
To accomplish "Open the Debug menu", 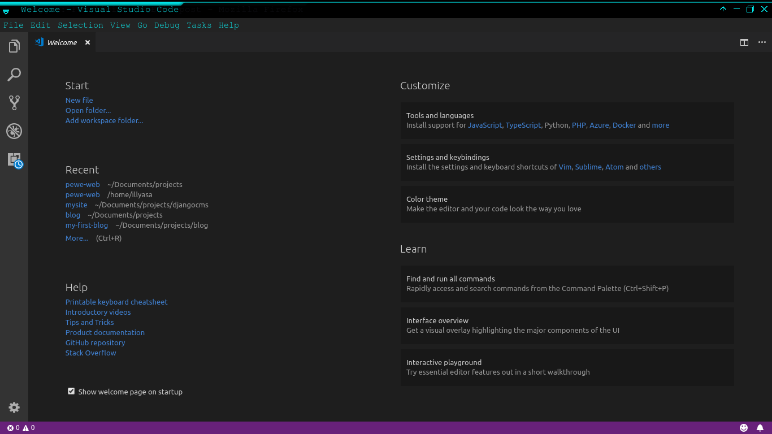I will pos(167,25).
